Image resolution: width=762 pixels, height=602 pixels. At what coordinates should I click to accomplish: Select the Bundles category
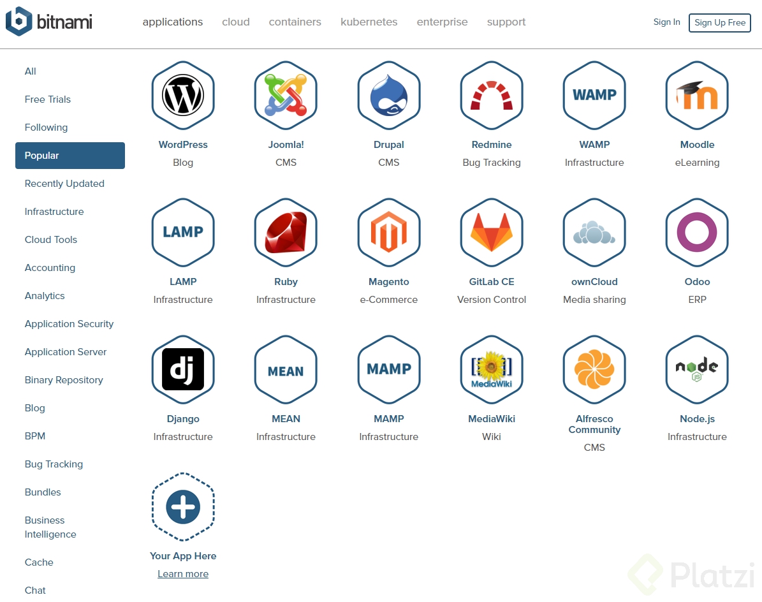pos(43,492)
